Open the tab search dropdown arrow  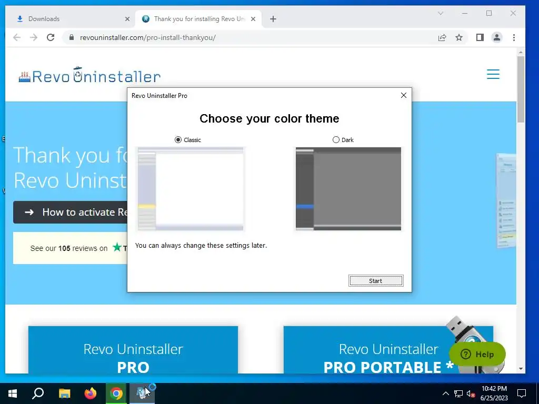coord(441,13)
